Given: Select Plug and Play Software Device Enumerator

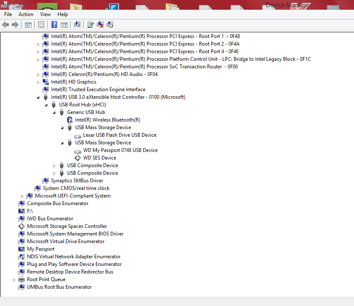Looking at the screenshot, I should [x=74, y=264].
